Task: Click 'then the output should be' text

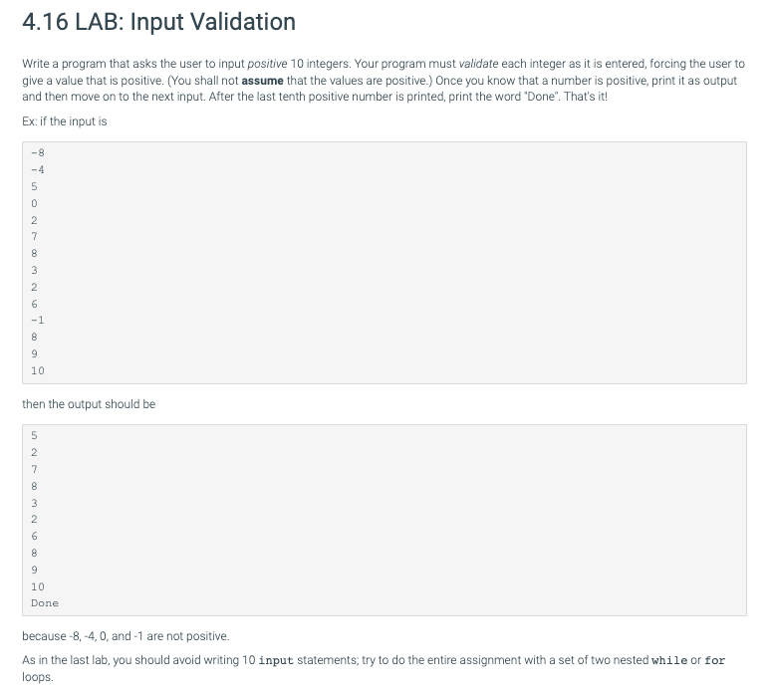Action: 89,404
